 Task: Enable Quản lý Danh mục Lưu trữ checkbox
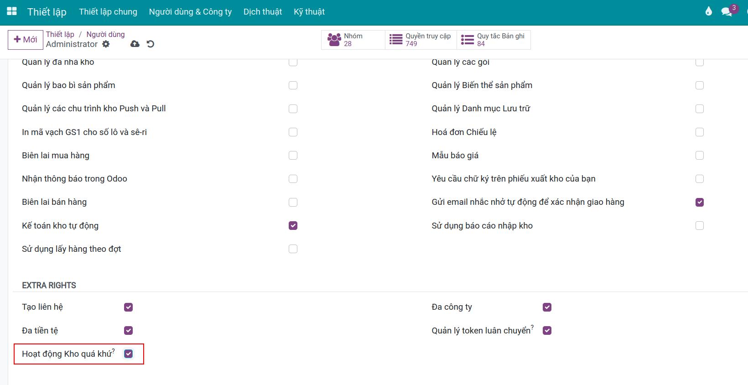point(699,109)
